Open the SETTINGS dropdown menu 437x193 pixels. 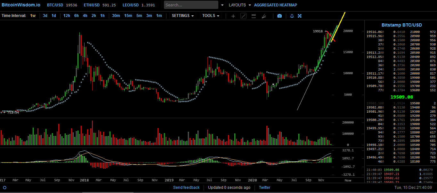[183, 16]
